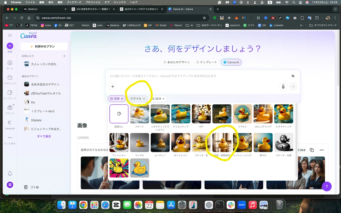
Task: Select the Canva AI pill
Action: (x=231, y=62)
